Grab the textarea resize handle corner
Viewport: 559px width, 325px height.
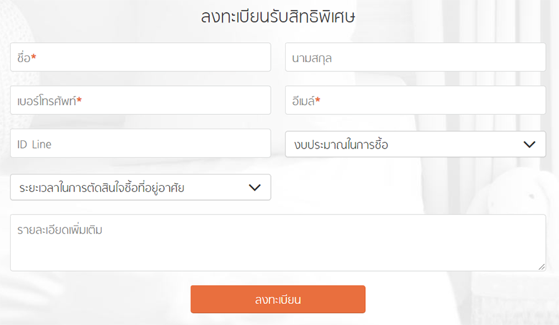pyautogui.click(x=542, y=267)
